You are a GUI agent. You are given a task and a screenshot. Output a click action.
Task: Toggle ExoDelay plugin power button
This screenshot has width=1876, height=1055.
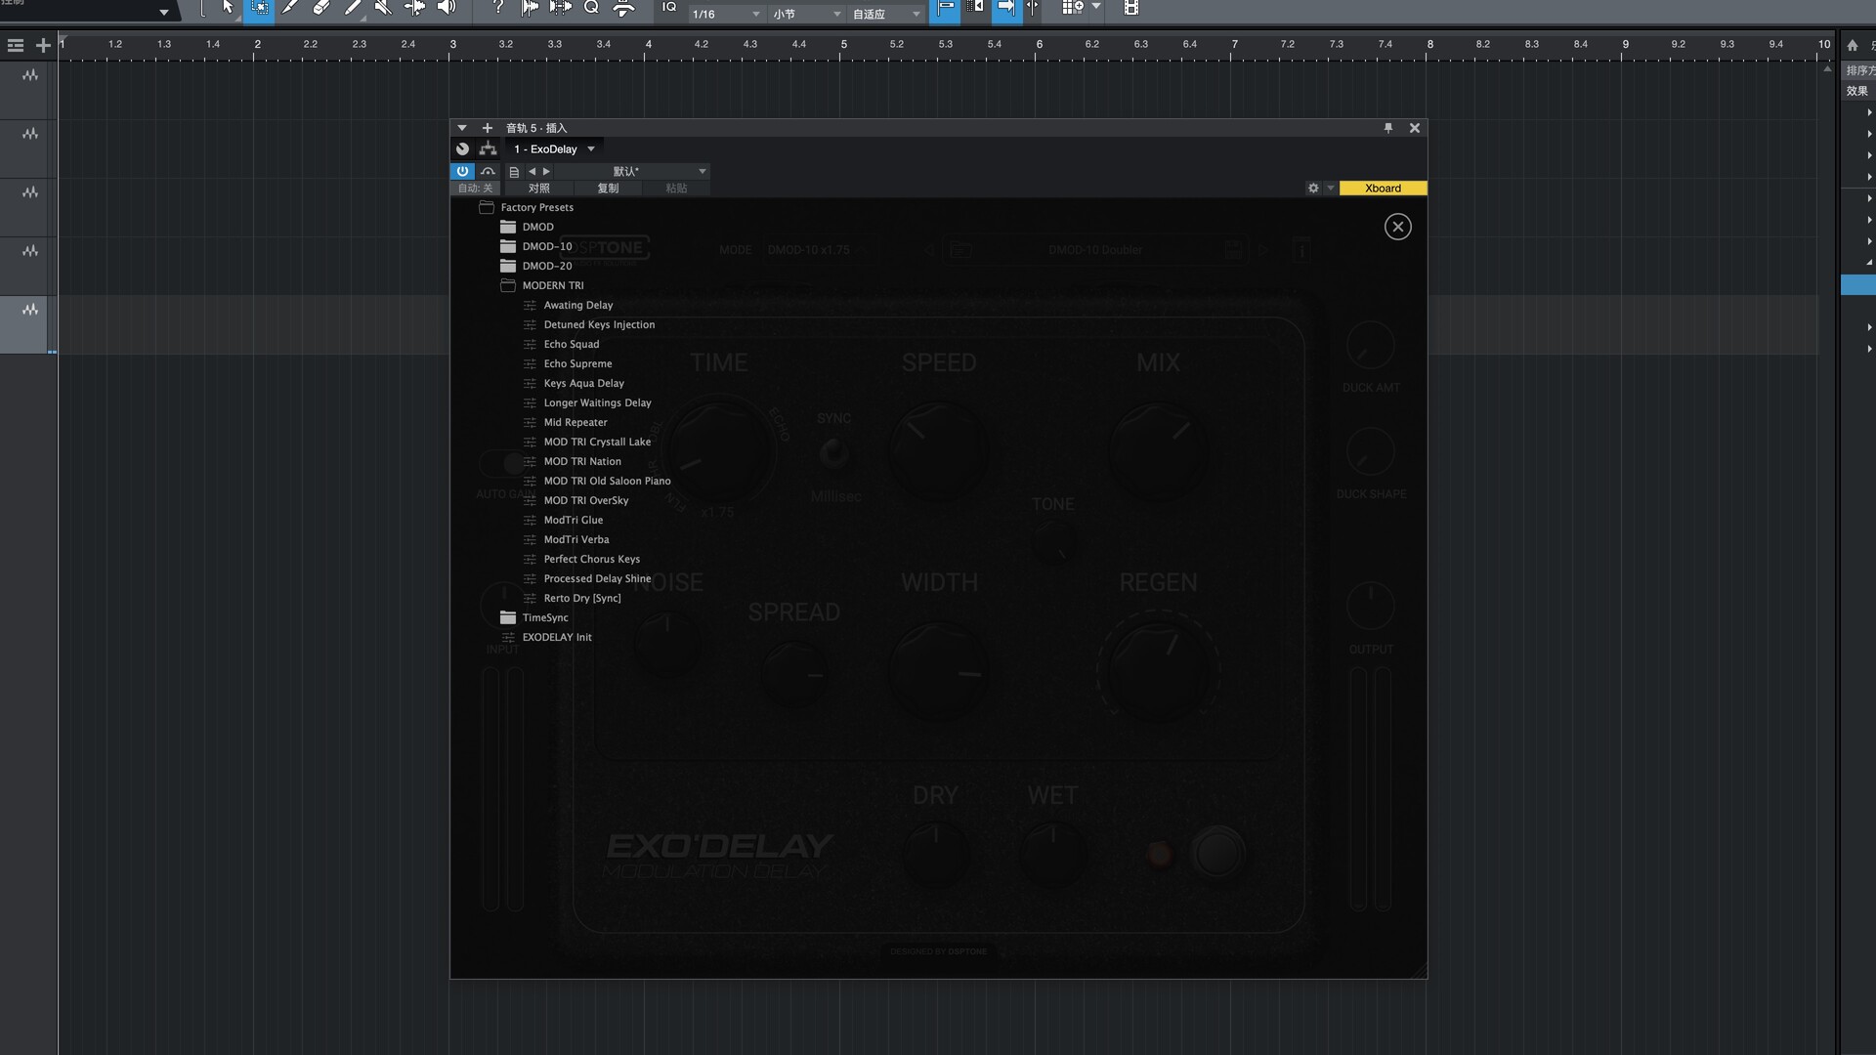pyautogui.click(x=462, y=171)
